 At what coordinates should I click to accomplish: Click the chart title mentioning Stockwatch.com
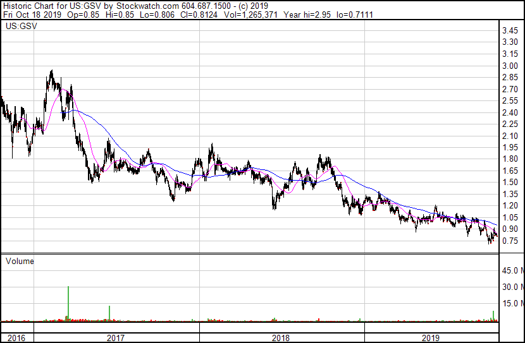[135, 6]
